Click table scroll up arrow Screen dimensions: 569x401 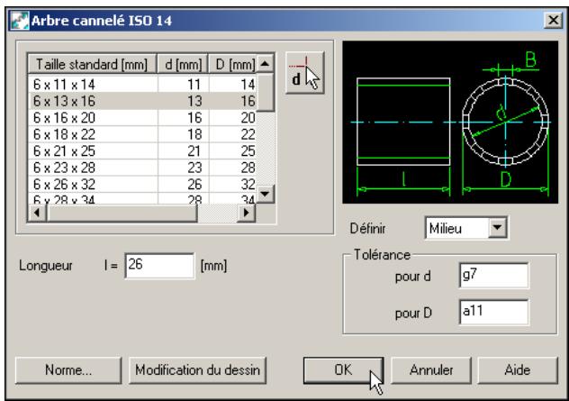tap(265, 64)
